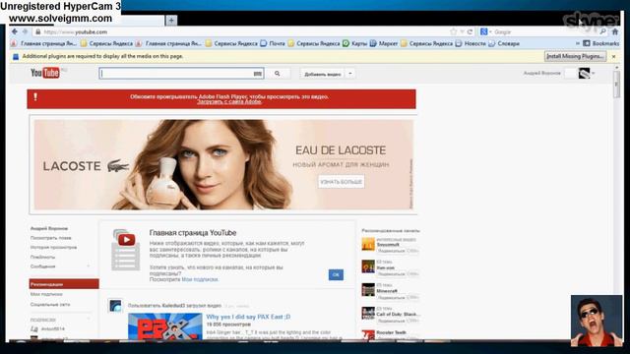Open the Почта bookmark
Viewport: 630px width, 354px height.
tap(273, 43)
